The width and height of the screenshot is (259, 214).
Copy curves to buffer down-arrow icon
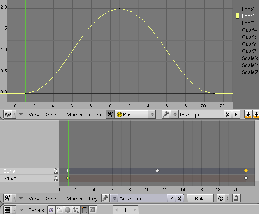[248, 114]
